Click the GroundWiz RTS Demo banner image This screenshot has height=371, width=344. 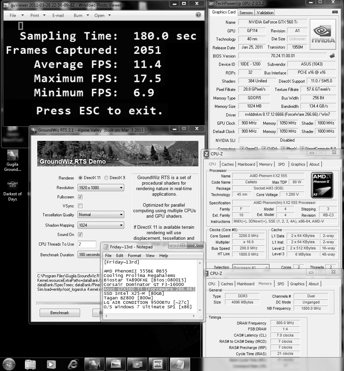(118, 154)
